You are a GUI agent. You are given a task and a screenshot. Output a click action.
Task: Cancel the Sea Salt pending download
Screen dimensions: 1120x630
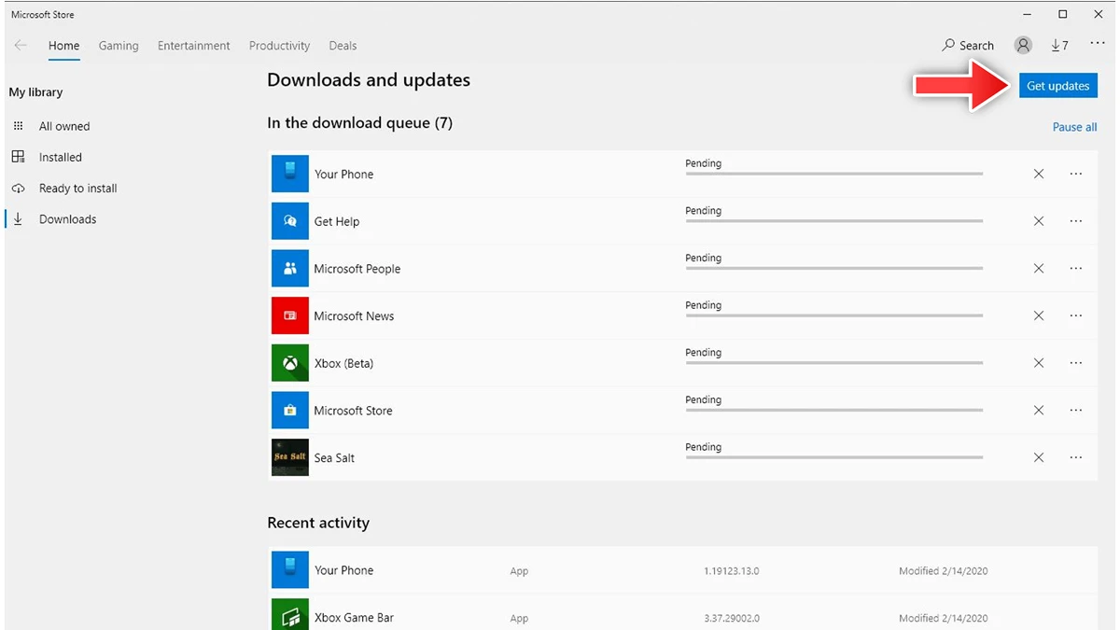pyautogui.click(x=1039, y=457)
